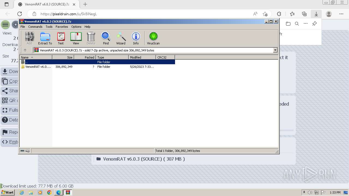Open Edge Settings and more menu
Screen dimensions: 349x196
[x=341, y=14]
